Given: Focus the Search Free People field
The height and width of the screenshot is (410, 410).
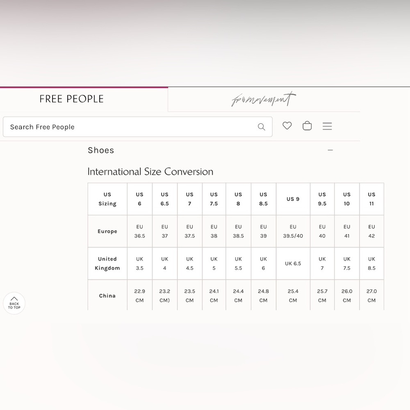Looking at the screenshot, I should click(131, 127).
